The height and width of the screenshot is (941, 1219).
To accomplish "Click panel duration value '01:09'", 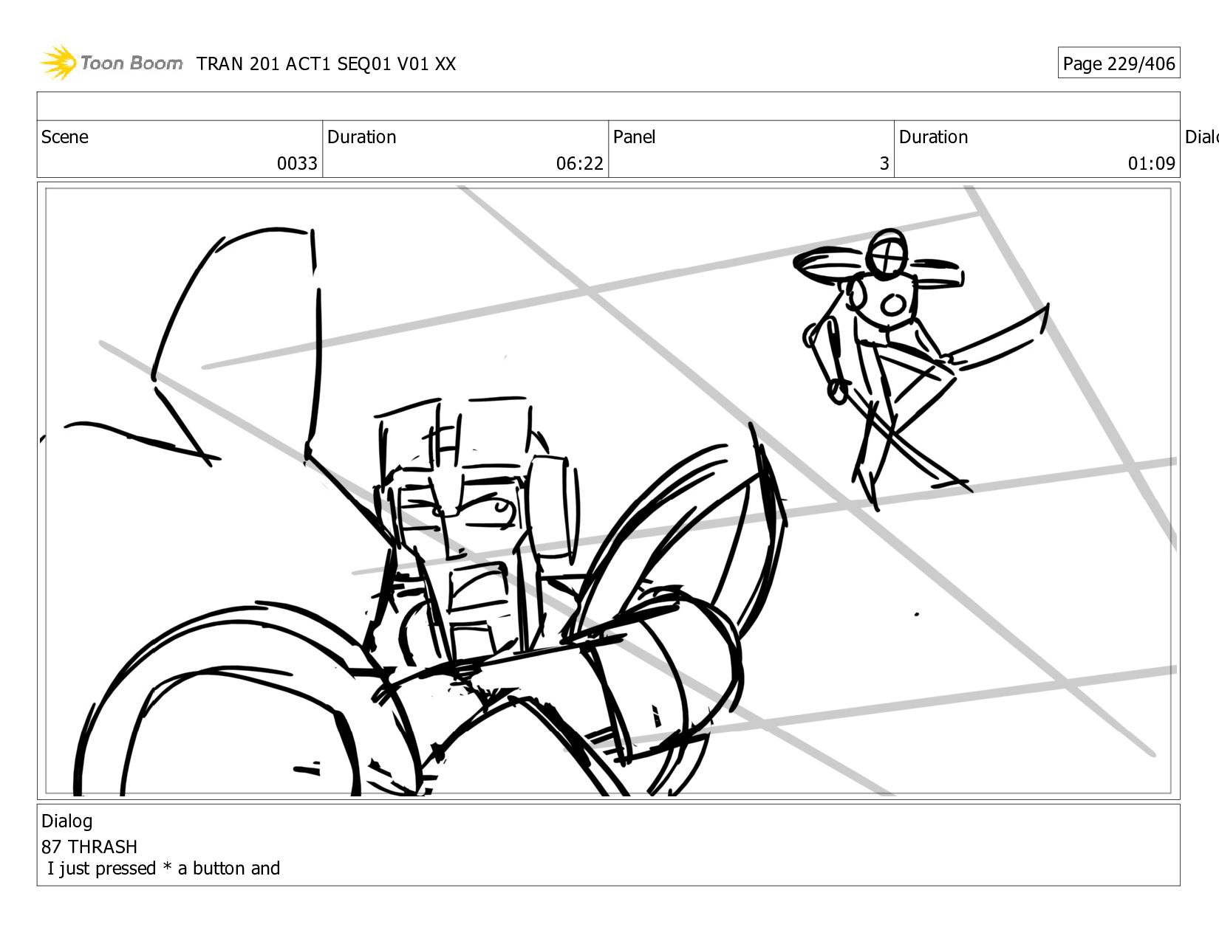I will point(1151,163).
